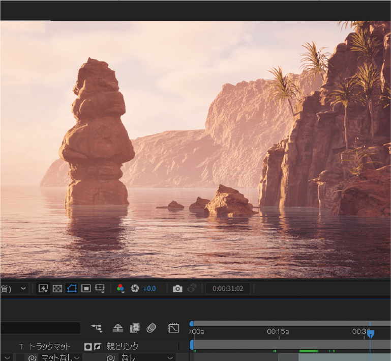
Task: Open composition mini-flowchart icon
Action: click(x=97, y=328)
